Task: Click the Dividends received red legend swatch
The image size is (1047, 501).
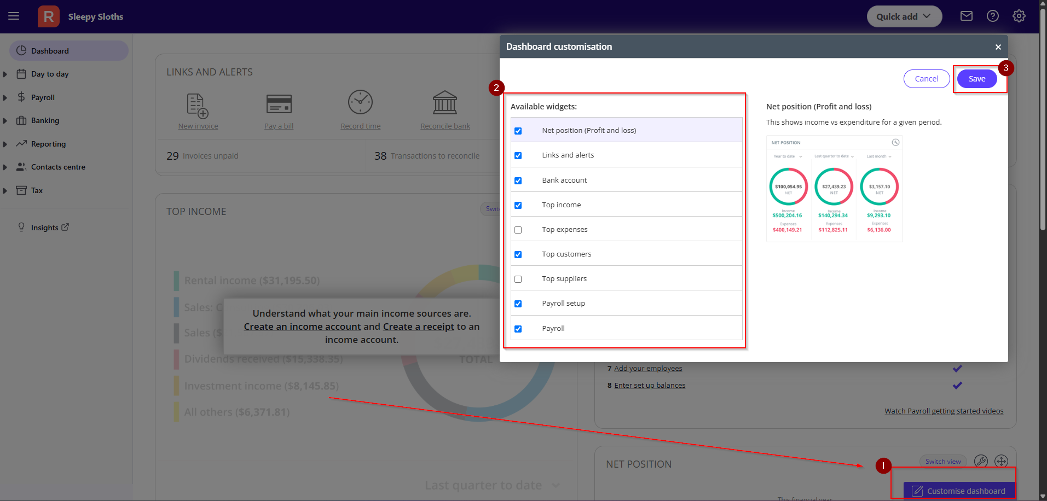Action: [x=176, y=359]
